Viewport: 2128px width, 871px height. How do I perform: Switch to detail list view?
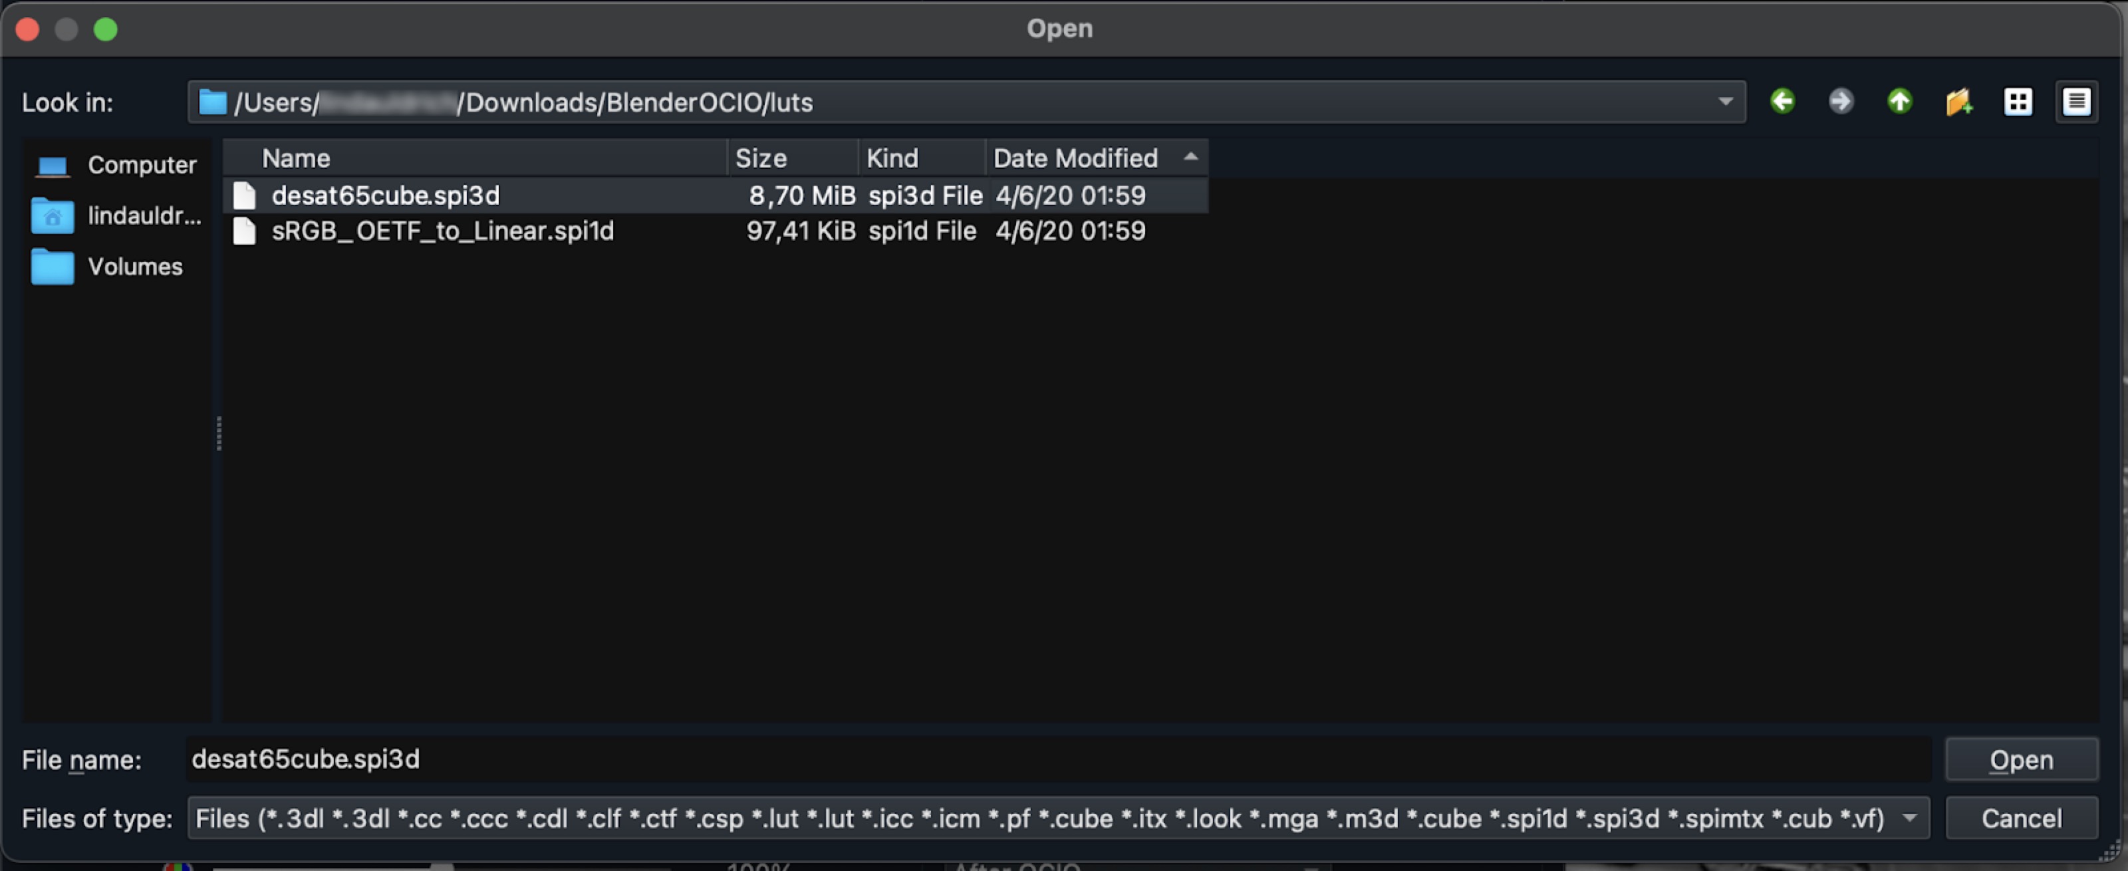pos(2076,102)
